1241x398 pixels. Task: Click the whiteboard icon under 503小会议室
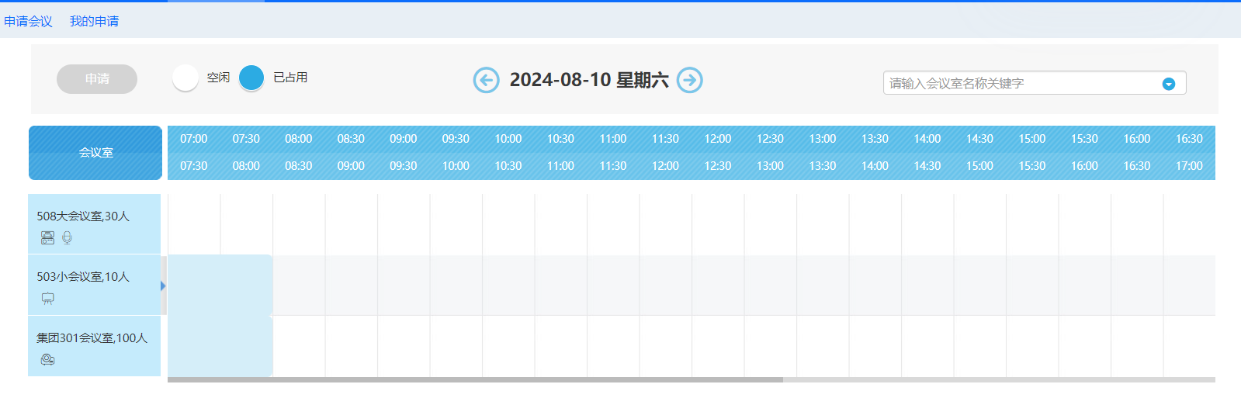coord(48,299)
